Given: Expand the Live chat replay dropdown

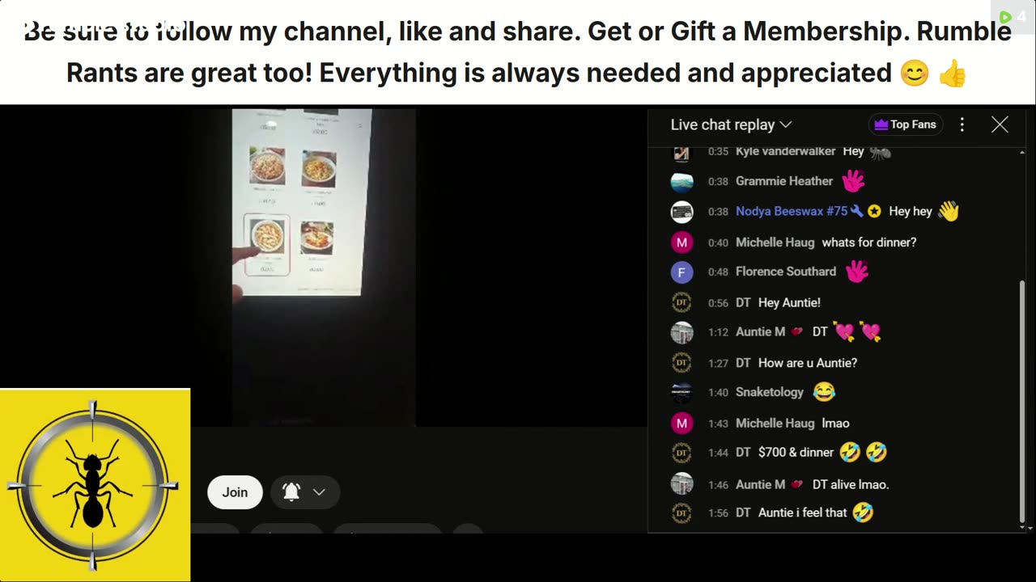Looking at the screenshot, I should [x=731, y=124].
